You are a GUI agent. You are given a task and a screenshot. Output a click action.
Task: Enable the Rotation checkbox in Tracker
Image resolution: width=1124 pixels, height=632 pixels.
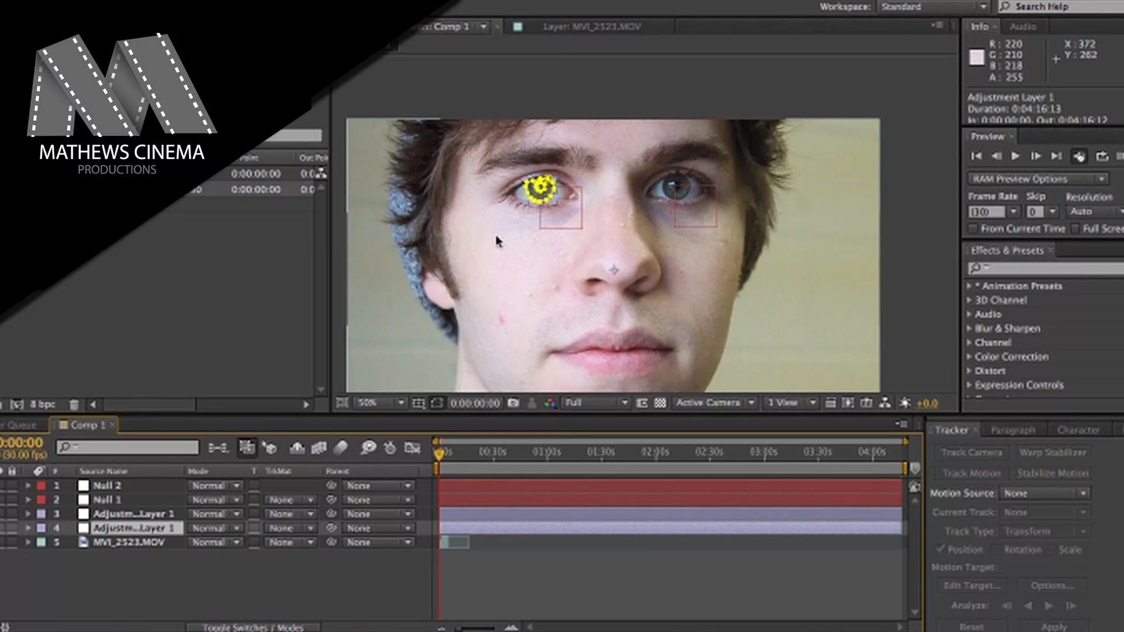pyautogui.click(x=995, y=549)
